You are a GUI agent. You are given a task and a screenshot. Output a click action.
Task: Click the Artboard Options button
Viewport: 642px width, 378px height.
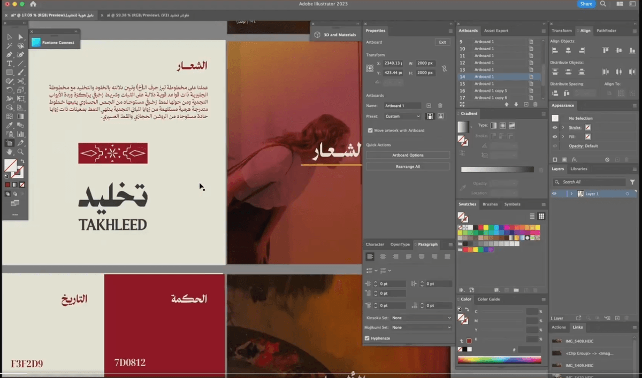pyautogui.click(x=408, y=155)
